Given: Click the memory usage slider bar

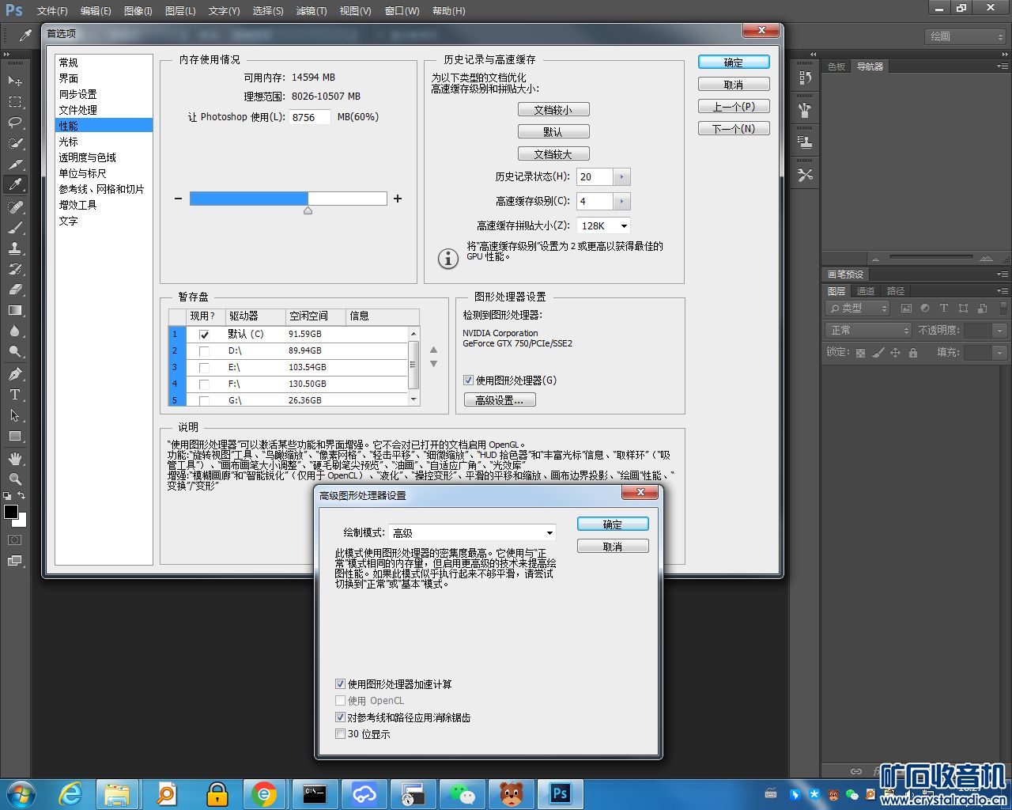Looking at the screenshot, I should click(x=288, y=199).
